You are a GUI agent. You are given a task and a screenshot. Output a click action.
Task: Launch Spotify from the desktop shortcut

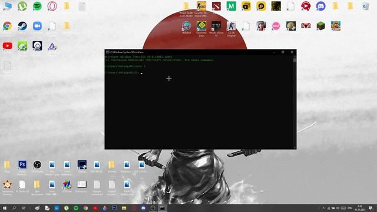tap(37, 6)
